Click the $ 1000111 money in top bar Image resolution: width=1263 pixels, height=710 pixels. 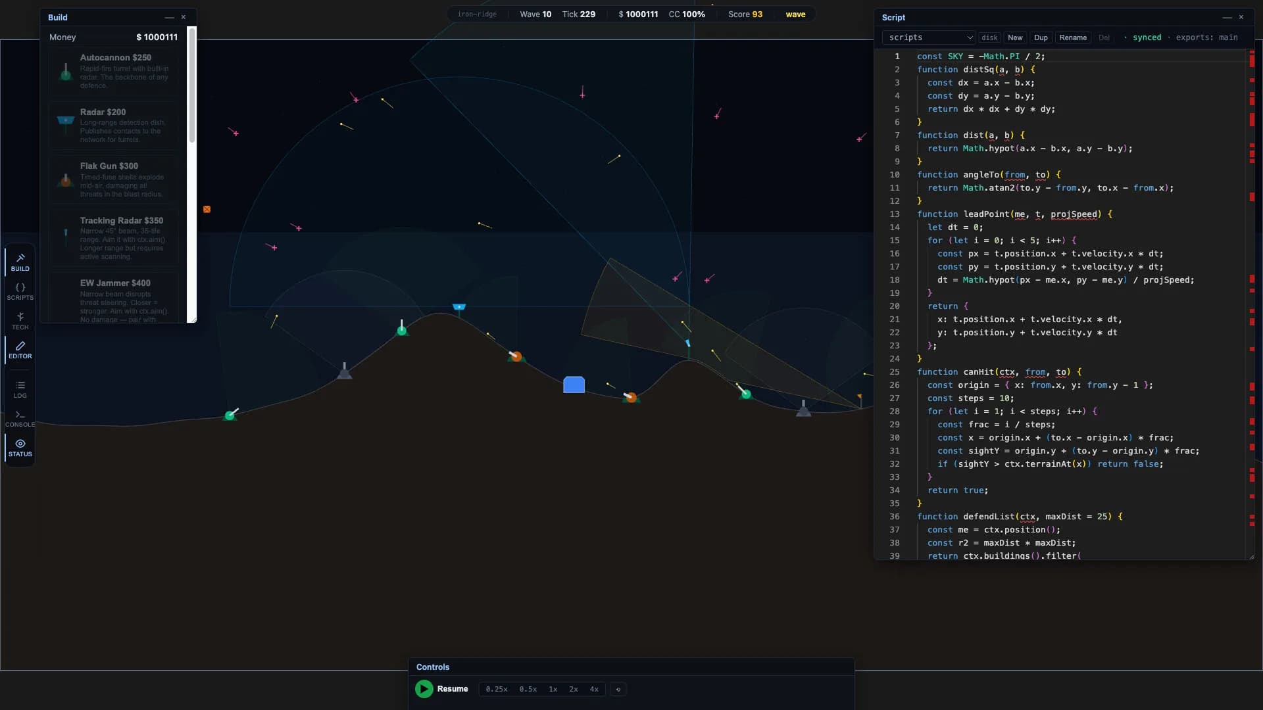[638, 14]
